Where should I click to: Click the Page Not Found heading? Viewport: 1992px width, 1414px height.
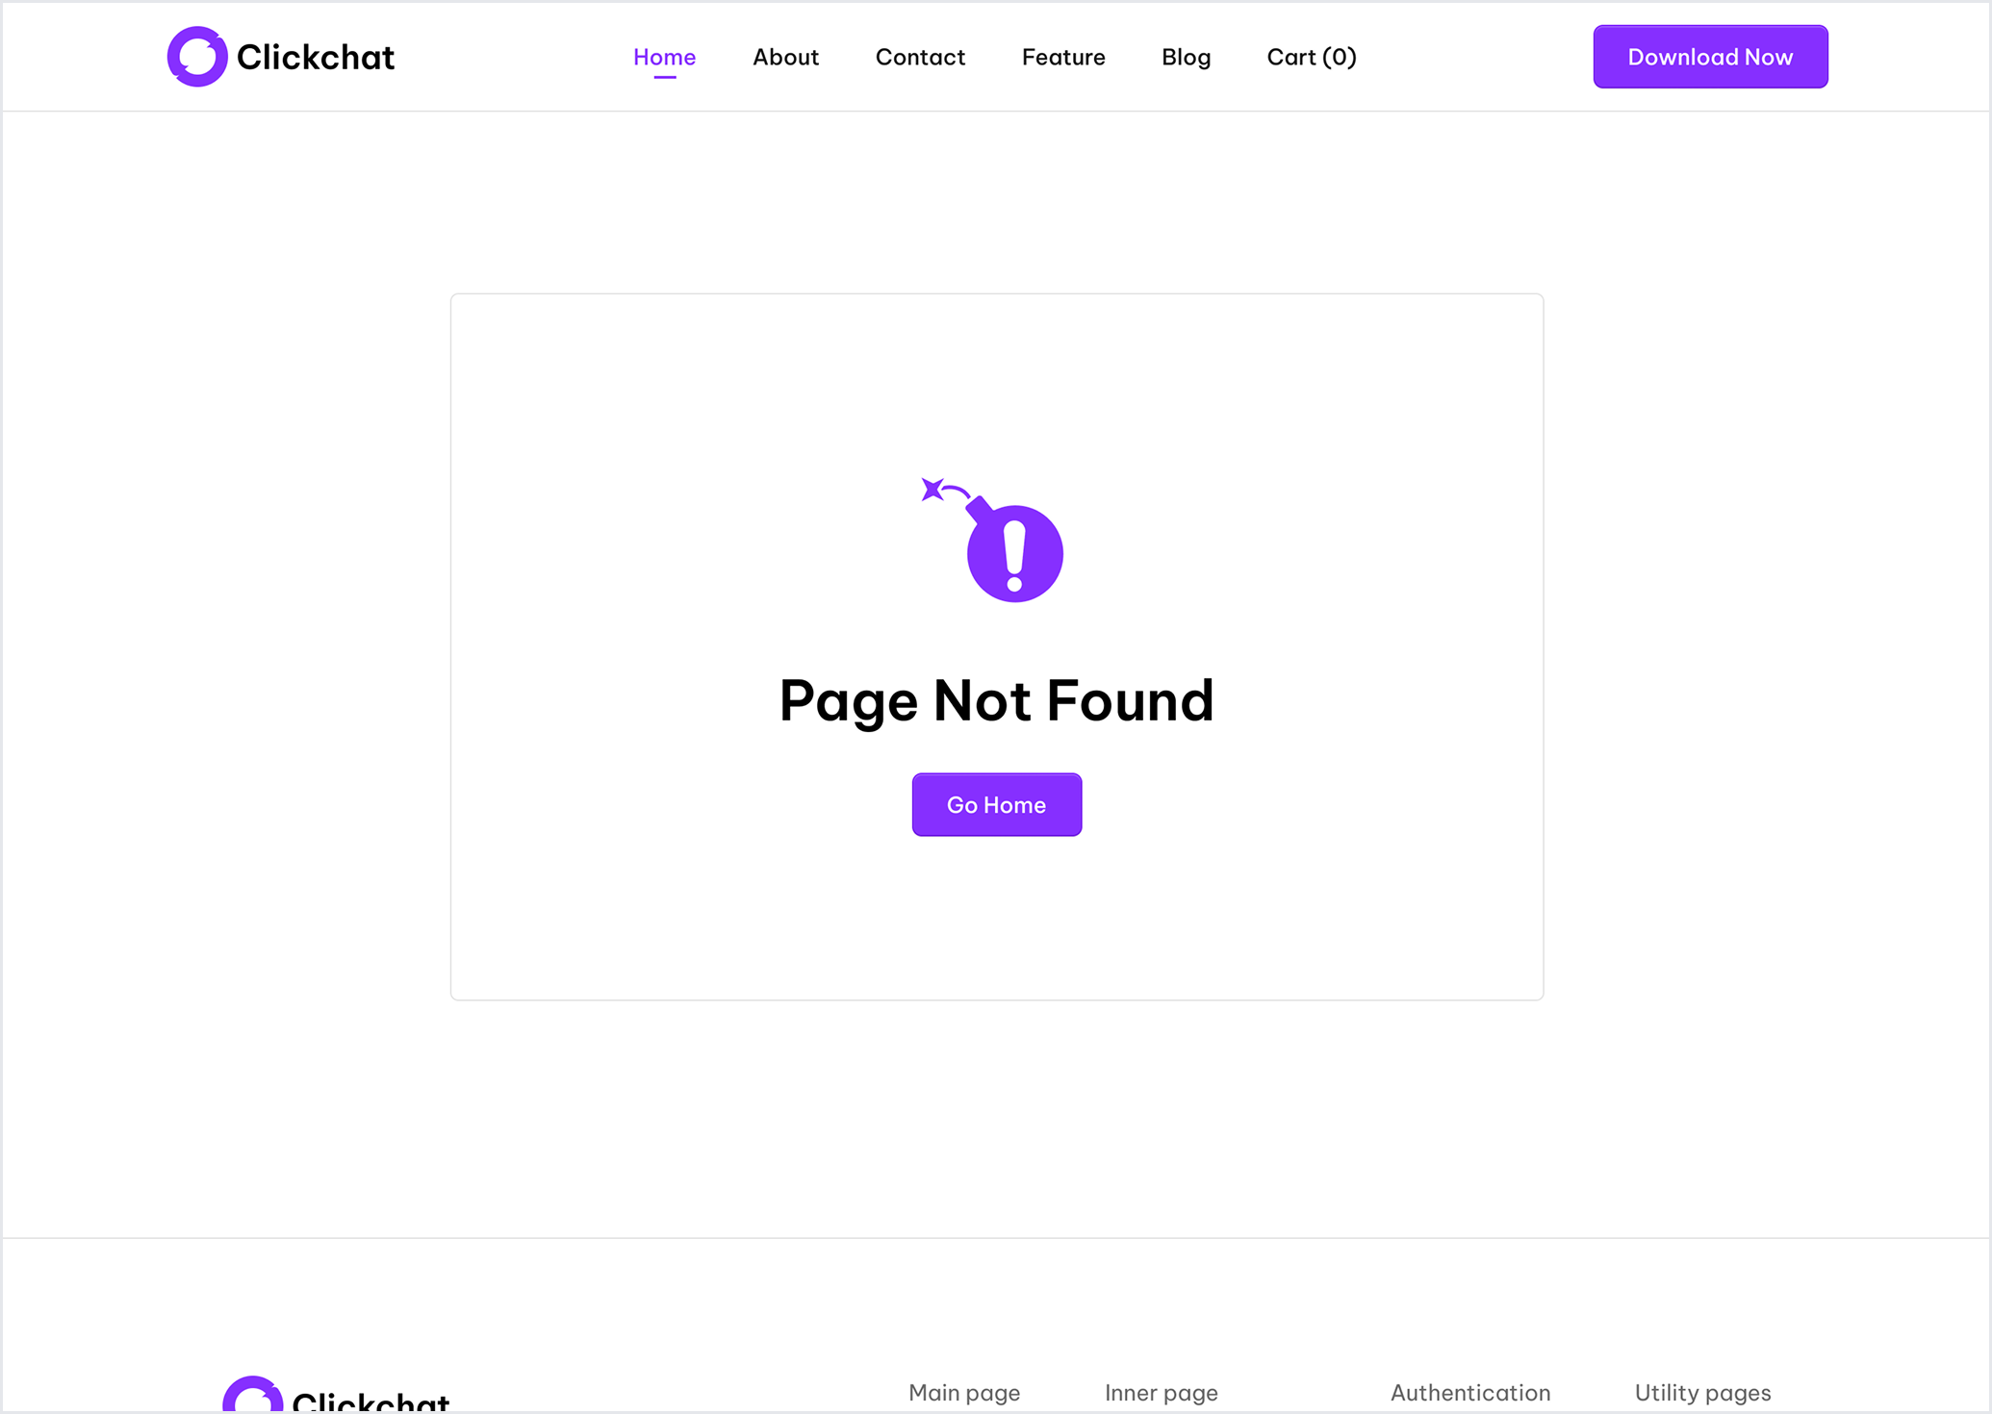996,700
